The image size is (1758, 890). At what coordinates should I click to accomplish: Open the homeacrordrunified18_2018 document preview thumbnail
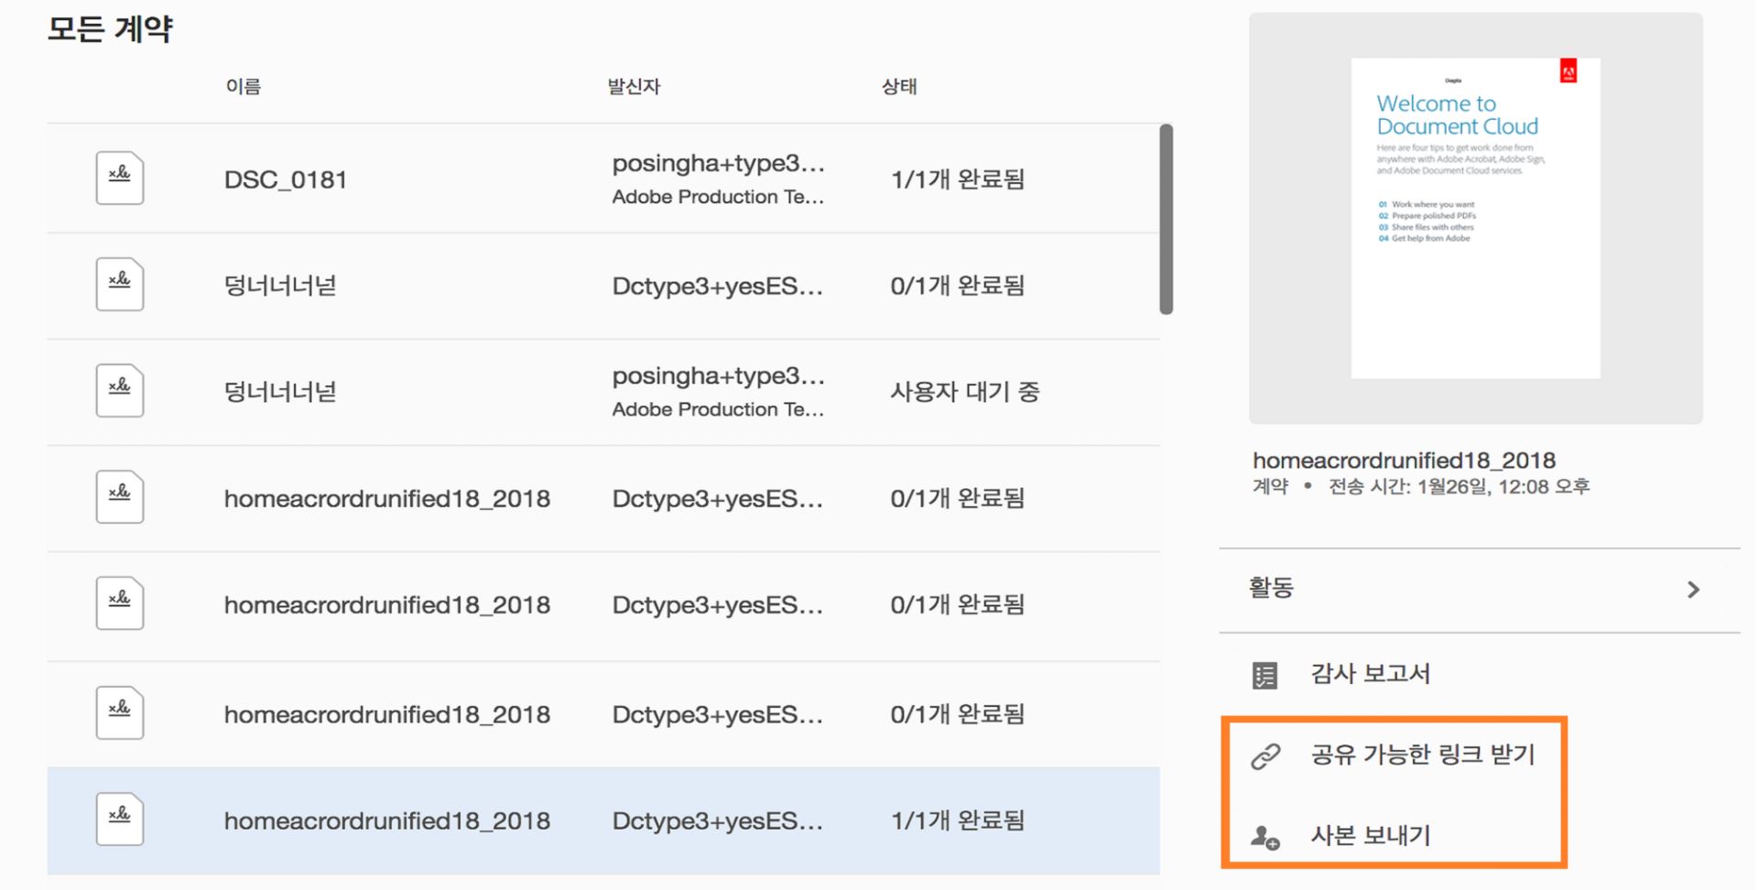[x=1474, y=219]
